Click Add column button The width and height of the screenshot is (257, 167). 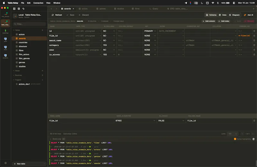pos(209,21)
